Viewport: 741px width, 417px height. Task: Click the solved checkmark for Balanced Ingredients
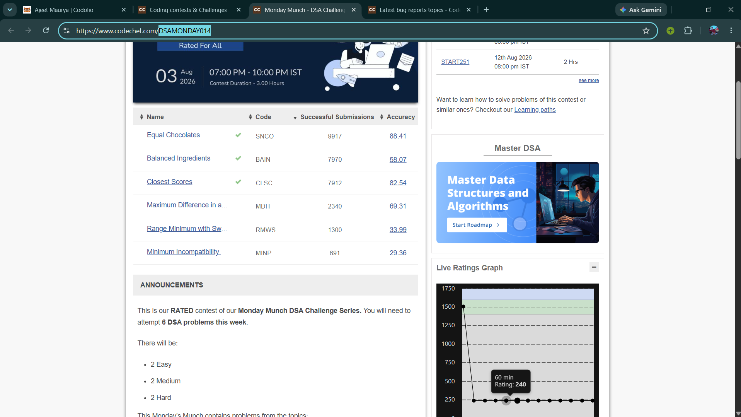point(238,158)
